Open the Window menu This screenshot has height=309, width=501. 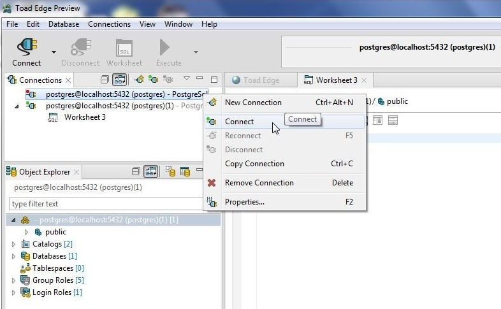coord(178,24)
